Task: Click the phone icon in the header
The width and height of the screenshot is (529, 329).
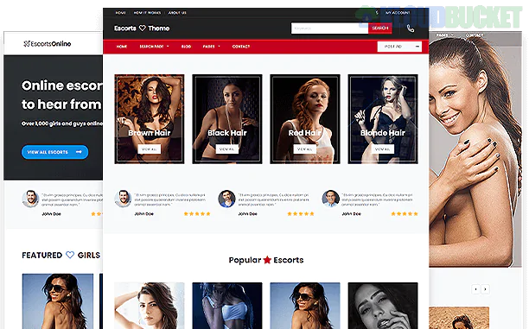Action: point(411,28)
